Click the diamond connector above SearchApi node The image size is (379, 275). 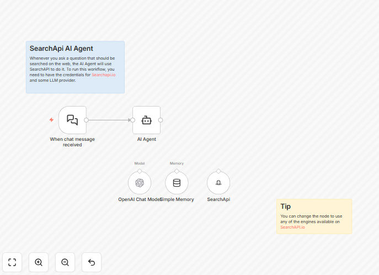click(218, 171)
